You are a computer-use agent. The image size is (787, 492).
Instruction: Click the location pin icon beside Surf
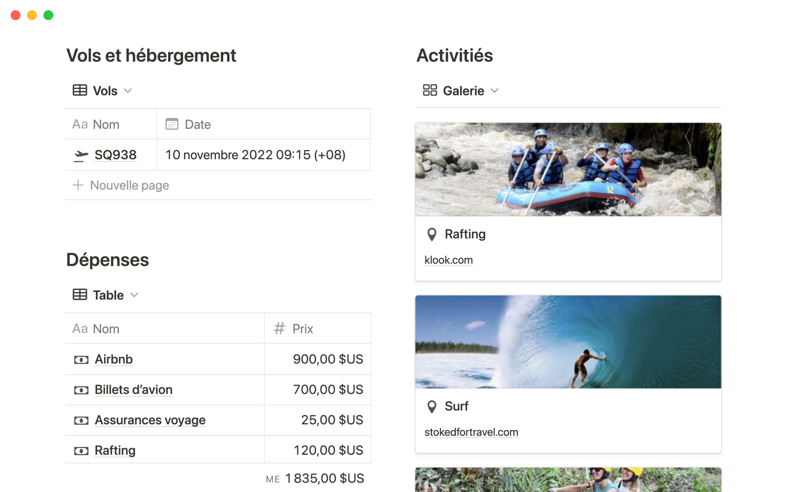tap(432, 407)
